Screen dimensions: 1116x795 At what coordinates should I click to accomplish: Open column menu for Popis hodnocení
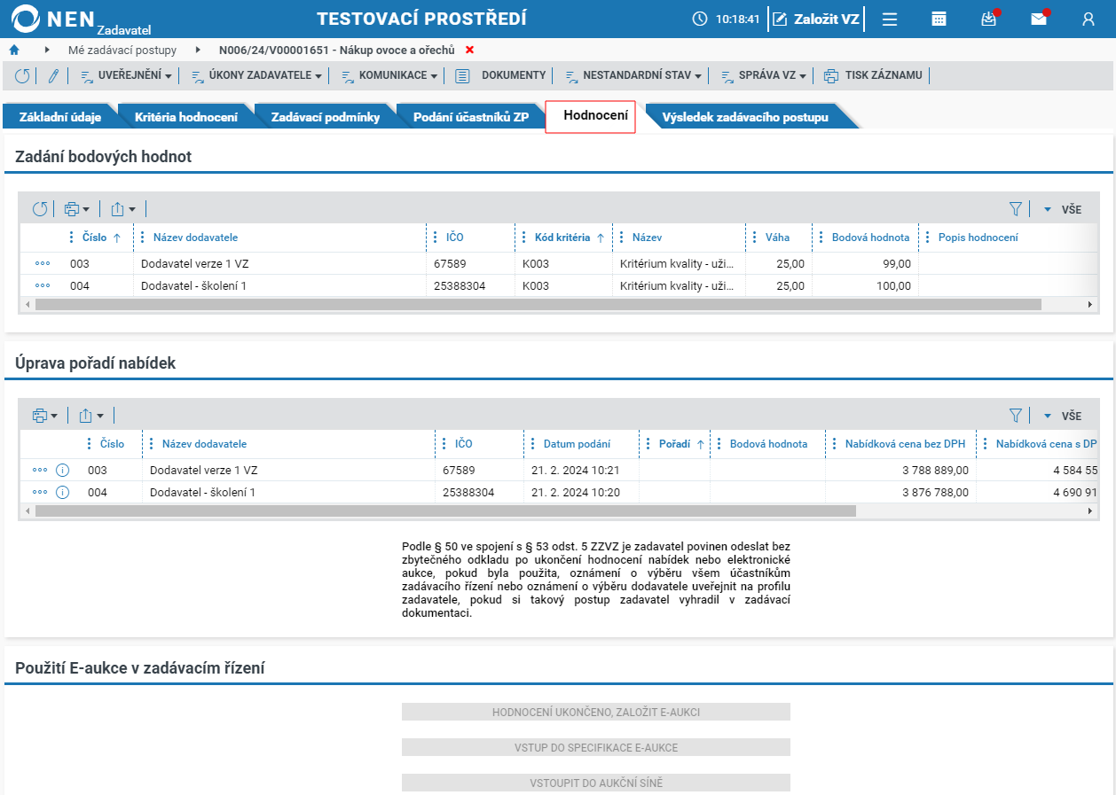[928, 238]
